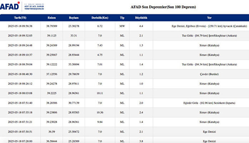Click longitude value 25.50472

74,132
